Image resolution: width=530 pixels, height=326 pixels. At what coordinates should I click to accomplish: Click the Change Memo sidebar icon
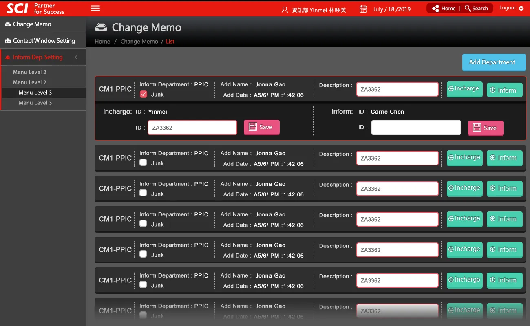[8, 24]
